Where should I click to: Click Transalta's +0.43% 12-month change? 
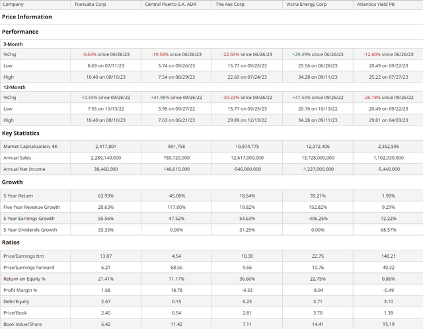point(106,98)
